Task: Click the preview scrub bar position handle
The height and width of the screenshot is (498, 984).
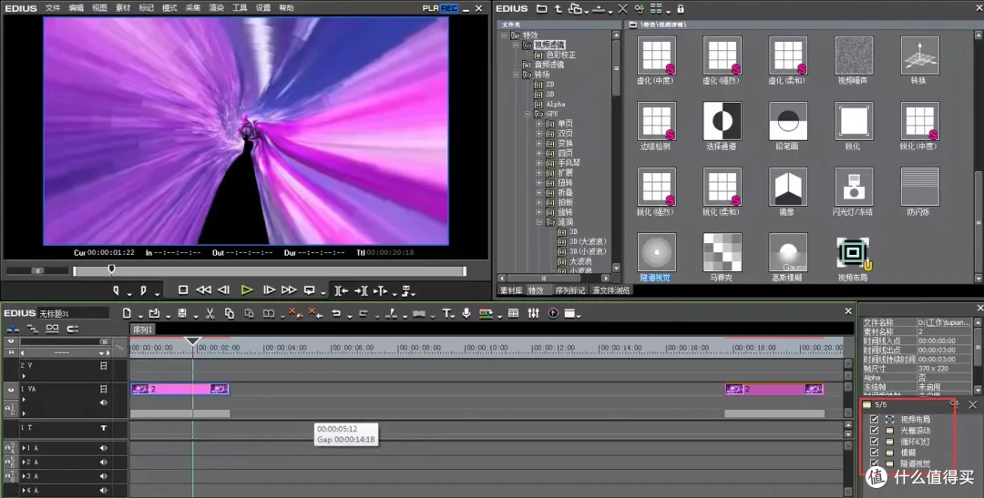Action: coord(111,269)
